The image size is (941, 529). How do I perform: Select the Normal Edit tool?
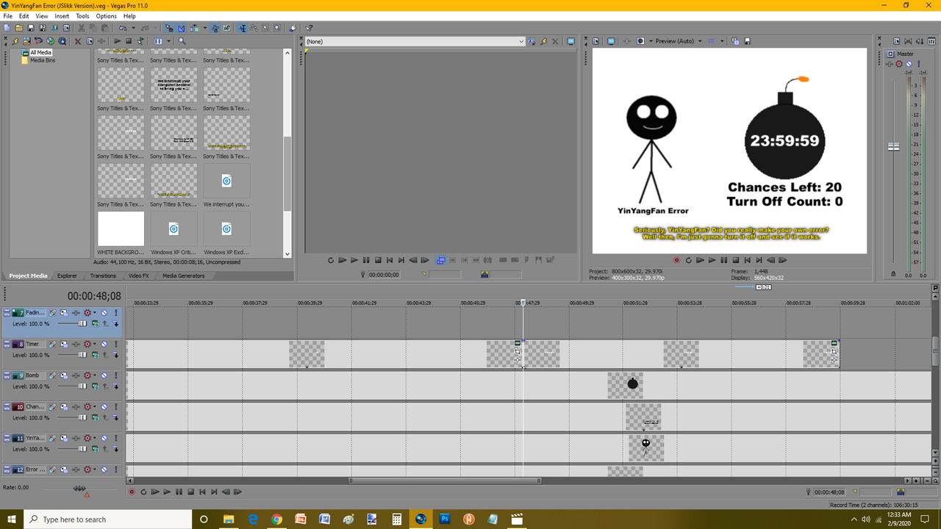click(243, 27)
